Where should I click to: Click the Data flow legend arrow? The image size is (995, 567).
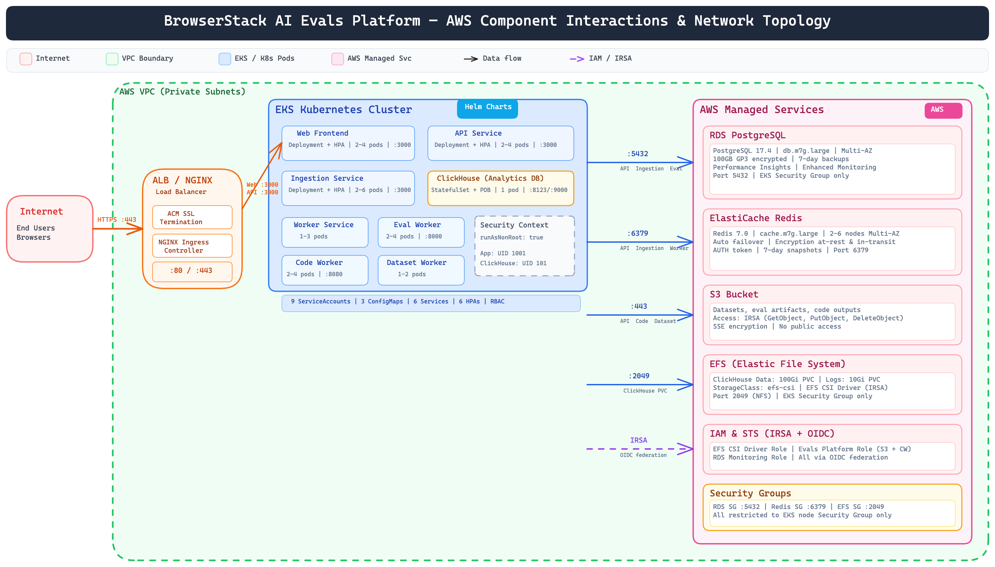coord(471,59)
